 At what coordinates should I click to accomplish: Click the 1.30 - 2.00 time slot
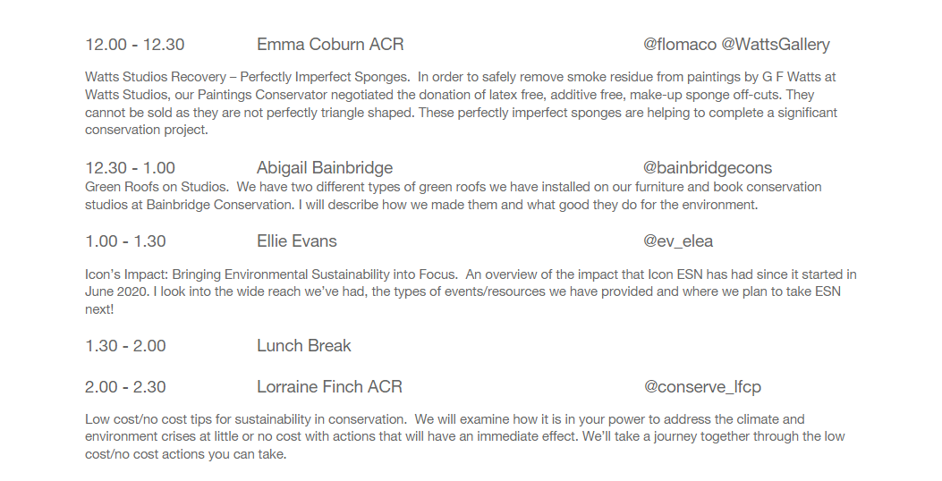point(125,346)
